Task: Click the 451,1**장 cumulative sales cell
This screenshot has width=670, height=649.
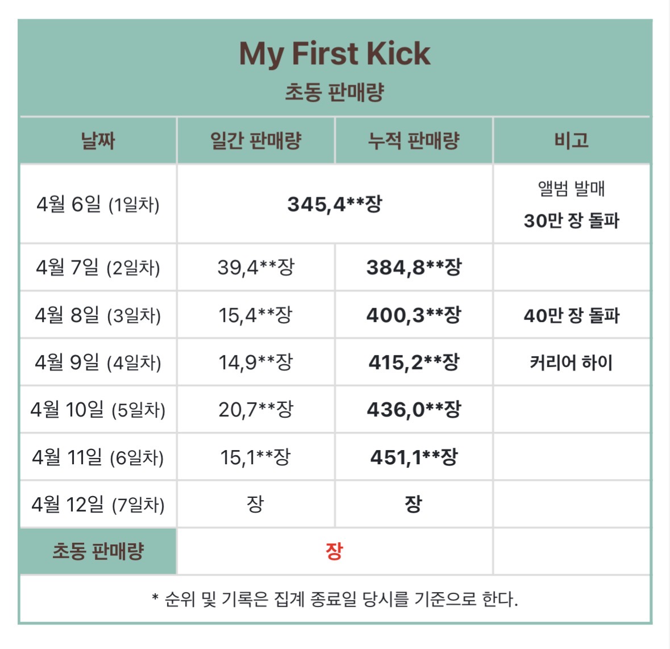Action: pyautogui.click(x=414, y=457)
